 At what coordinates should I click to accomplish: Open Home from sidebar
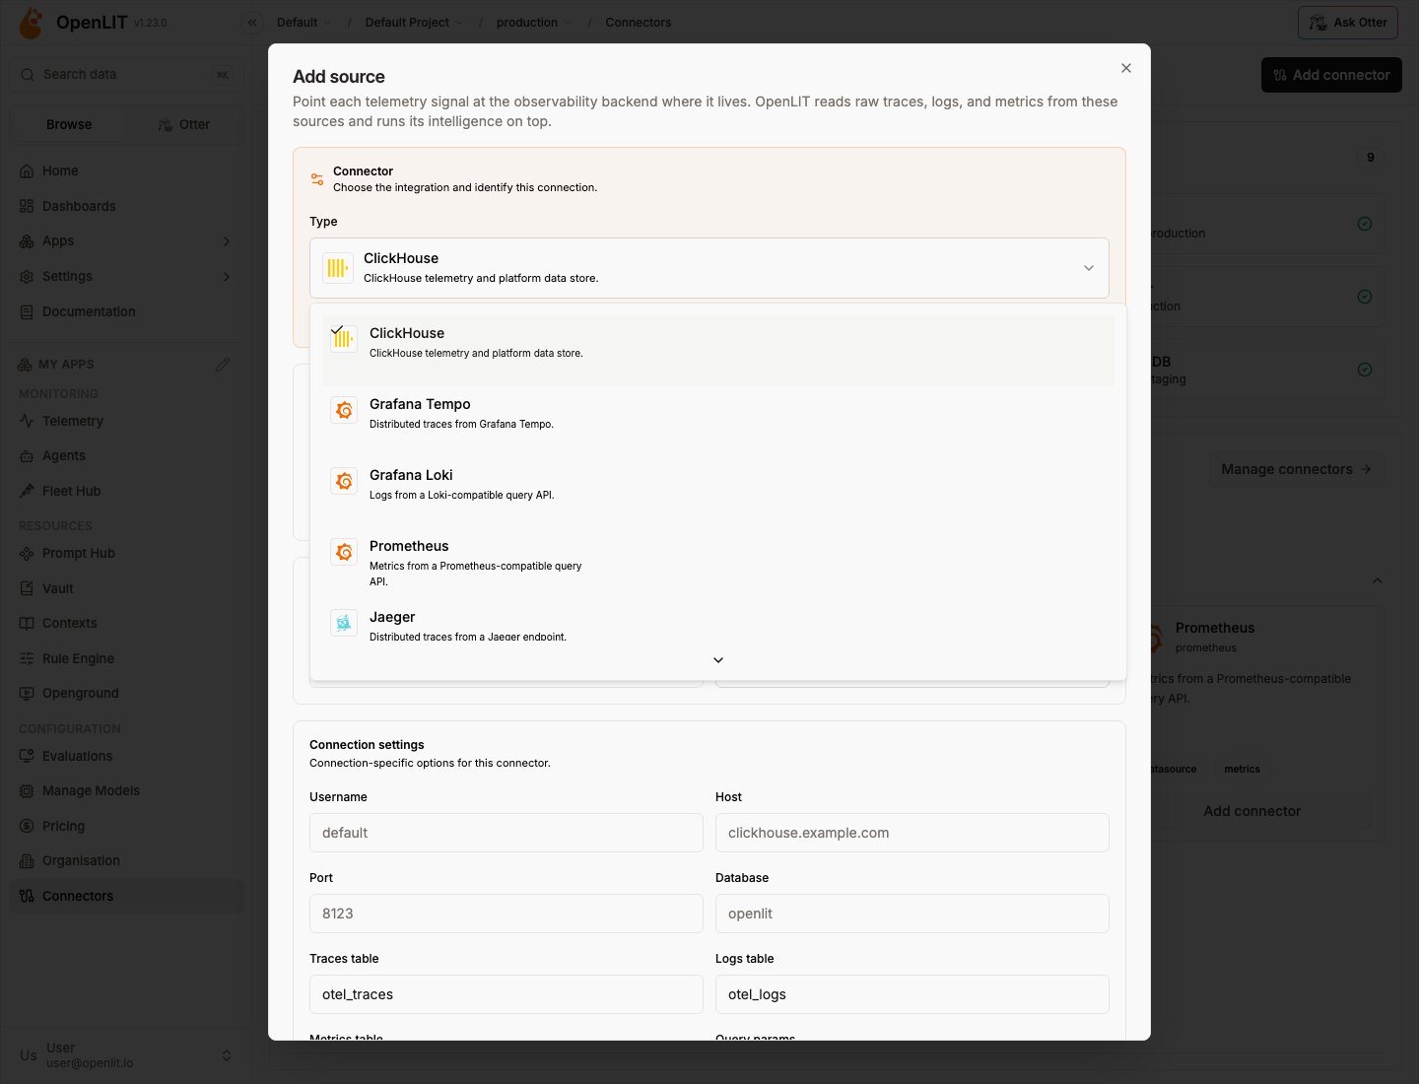[x=127, y=170]
